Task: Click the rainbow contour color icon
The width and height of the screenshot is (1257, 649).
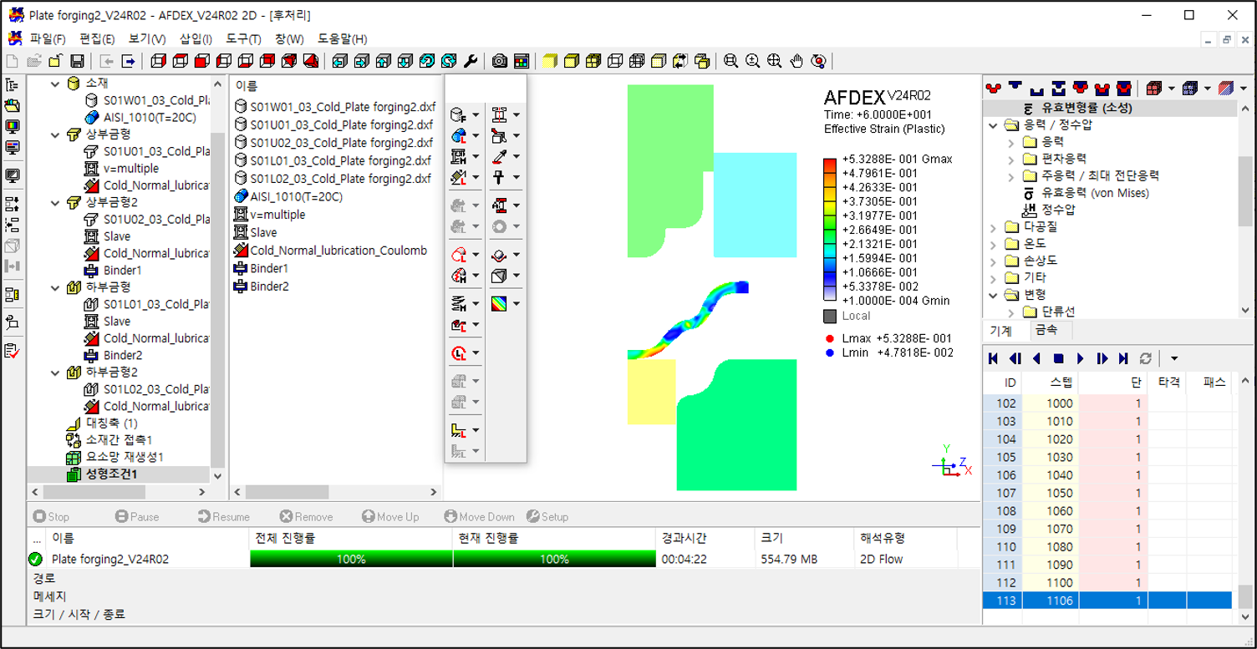Action: click(x=500, y=303)
